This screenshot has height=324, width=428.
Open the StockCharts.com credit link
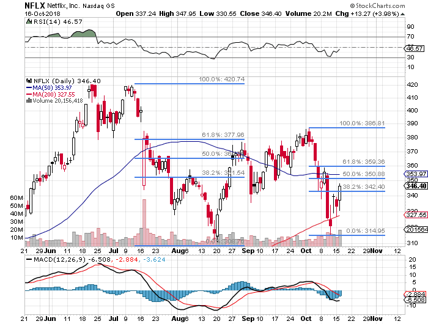tap(377, 6)
